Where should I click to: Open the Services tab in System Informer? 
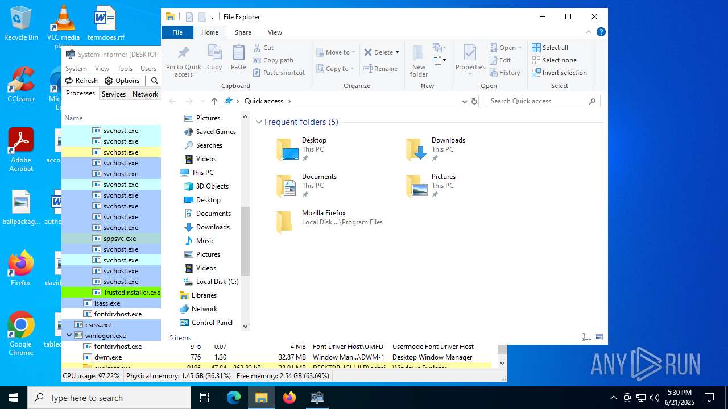(114, 94)
